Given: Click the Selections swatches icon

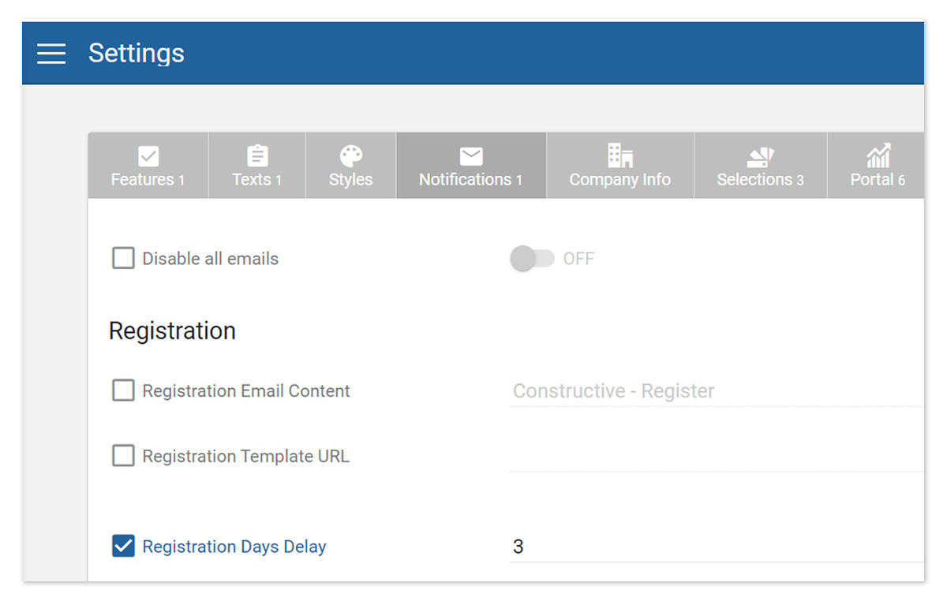Looking at the screenshot, I should tap(760, 155).
